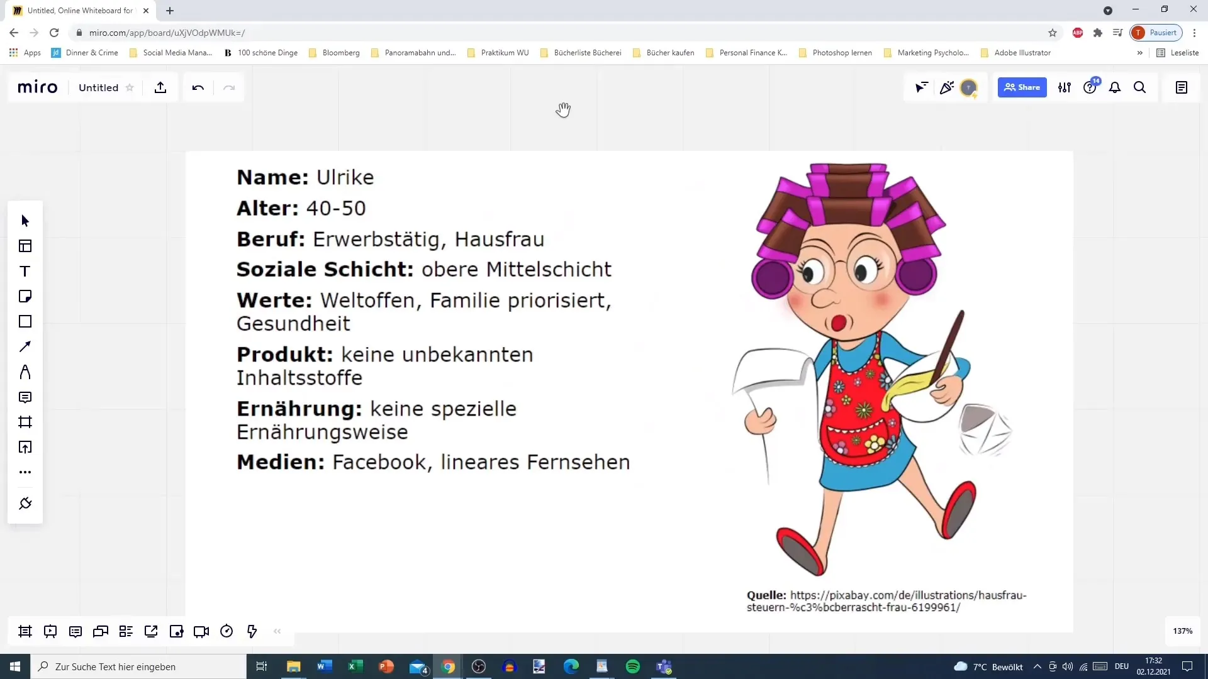Viewport: 1208px width, 679px height.
Task: Reload the browser page
Action: click(x=54, y=33)
